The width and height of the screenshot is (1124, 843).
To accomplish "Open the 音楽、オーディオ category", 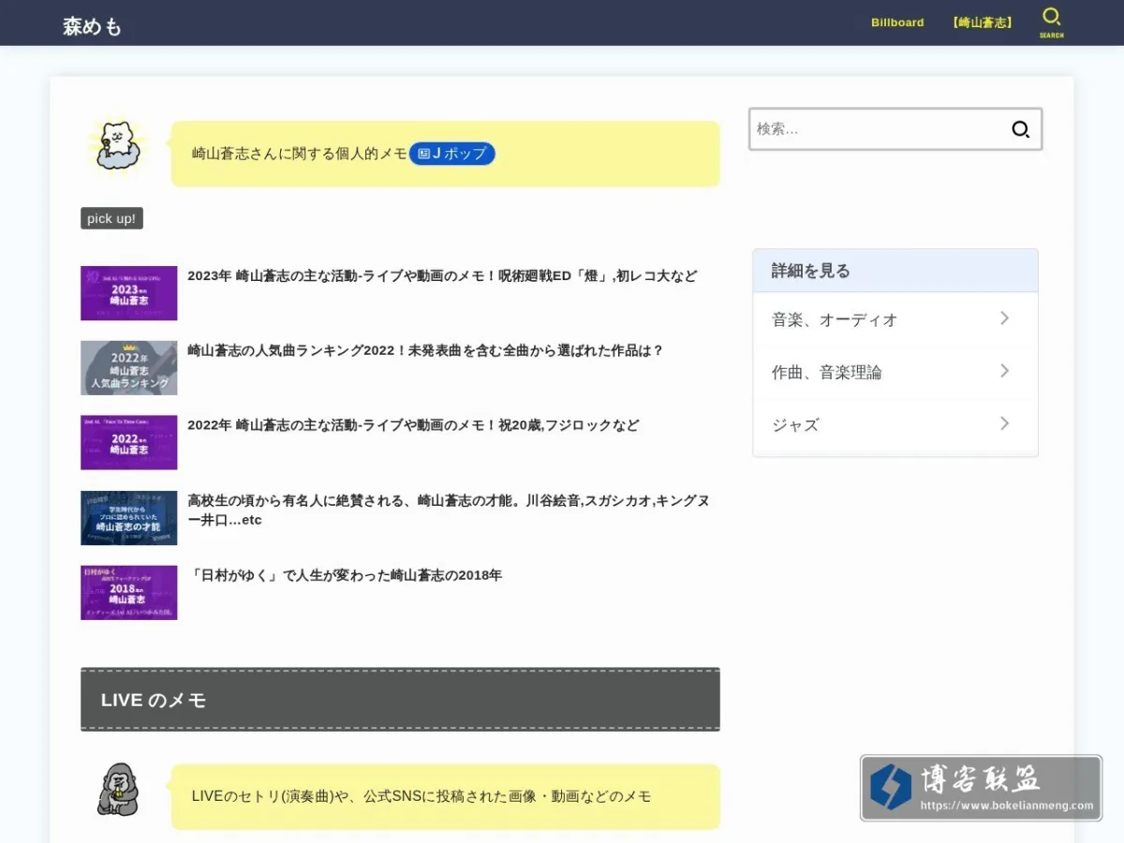I will pos(895,319).
